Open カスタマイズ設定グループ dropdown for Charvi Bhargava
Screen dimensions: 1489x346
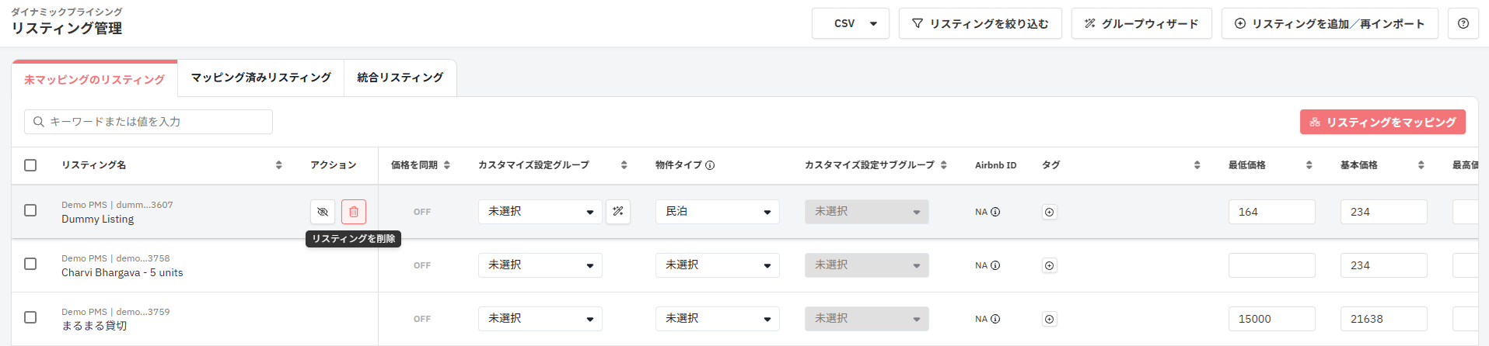click(x=540, y=265)
